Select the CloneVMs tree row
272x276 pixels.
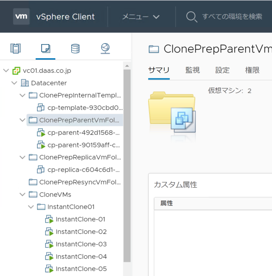point(55,194)
